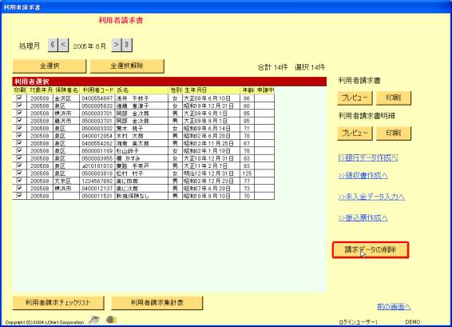Screen dimensions: 452x327
Task: Click the round yellow icon at bottom
Action: [111, 320]
